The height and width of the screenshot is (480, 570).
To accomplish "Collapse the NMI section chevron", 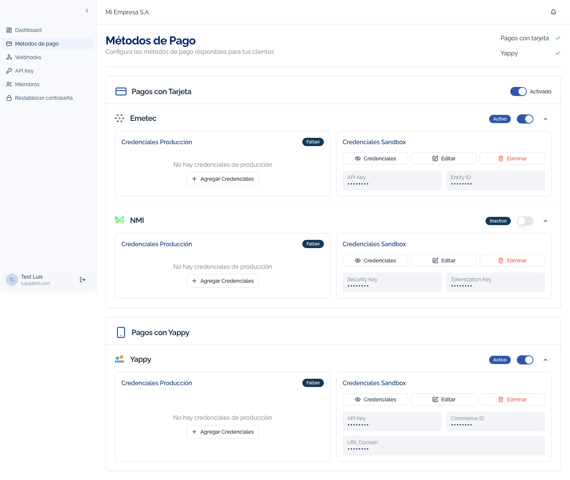I will [x=545, y=221].
